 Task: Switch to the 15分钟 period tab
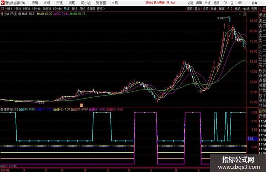coord(36,9)
